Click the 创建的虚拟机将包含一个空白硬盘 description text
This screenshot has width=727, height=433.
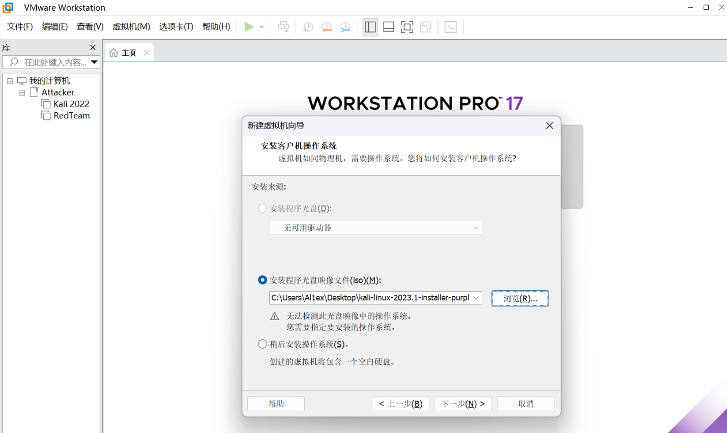332,362
